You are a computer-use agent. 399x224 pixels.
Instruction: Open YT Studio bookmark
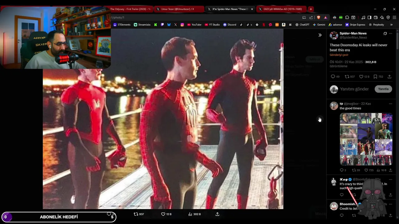(212, 25)
